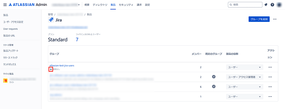Image resolution: width=285 pixels, height=109 pixels.
Task: Click the lock icon under atlassian-test-jira-users
Action: [51, 69]
